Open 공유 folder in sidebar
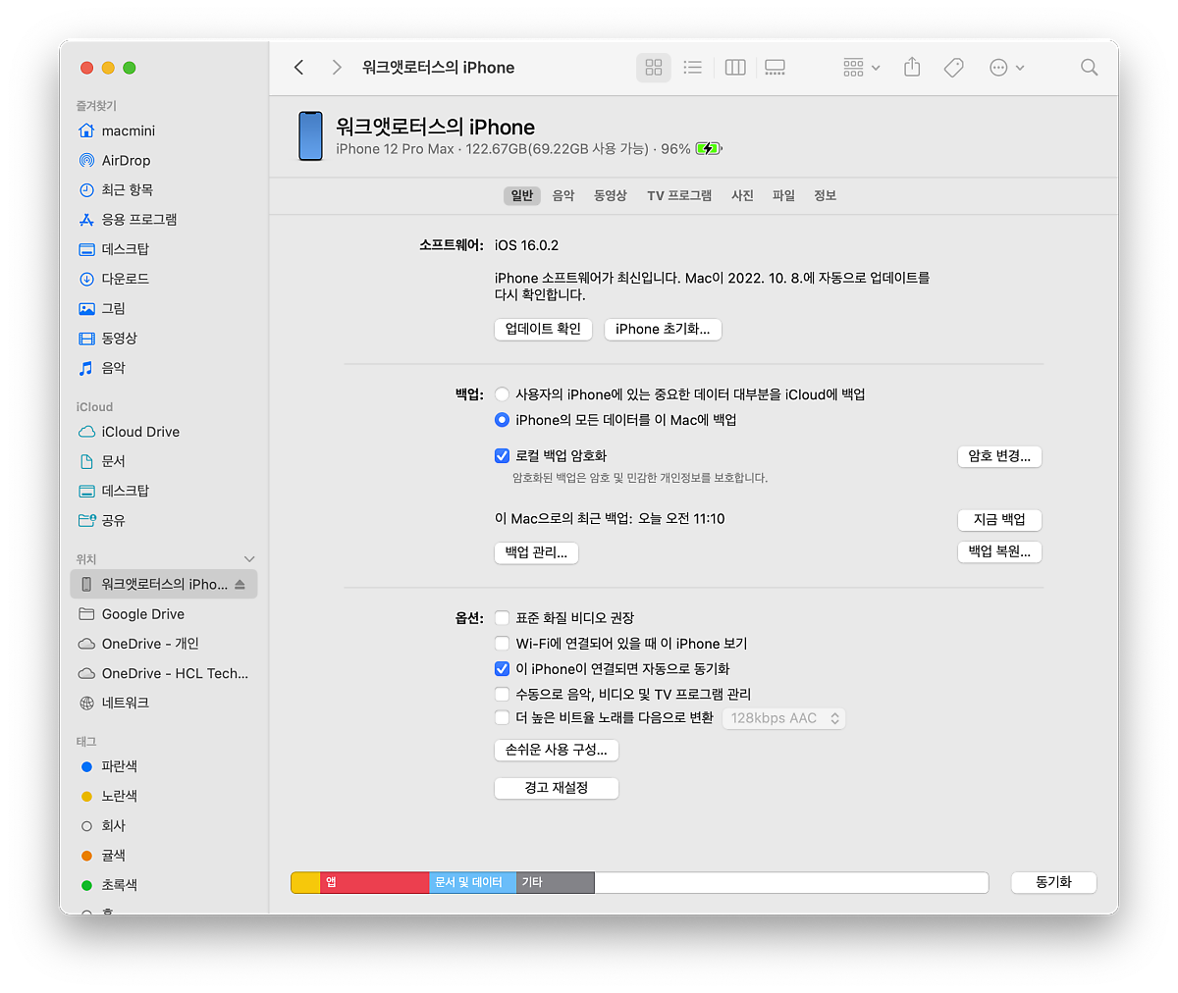The height and width of the screenshot is (993, 1178). coord(113,520)
